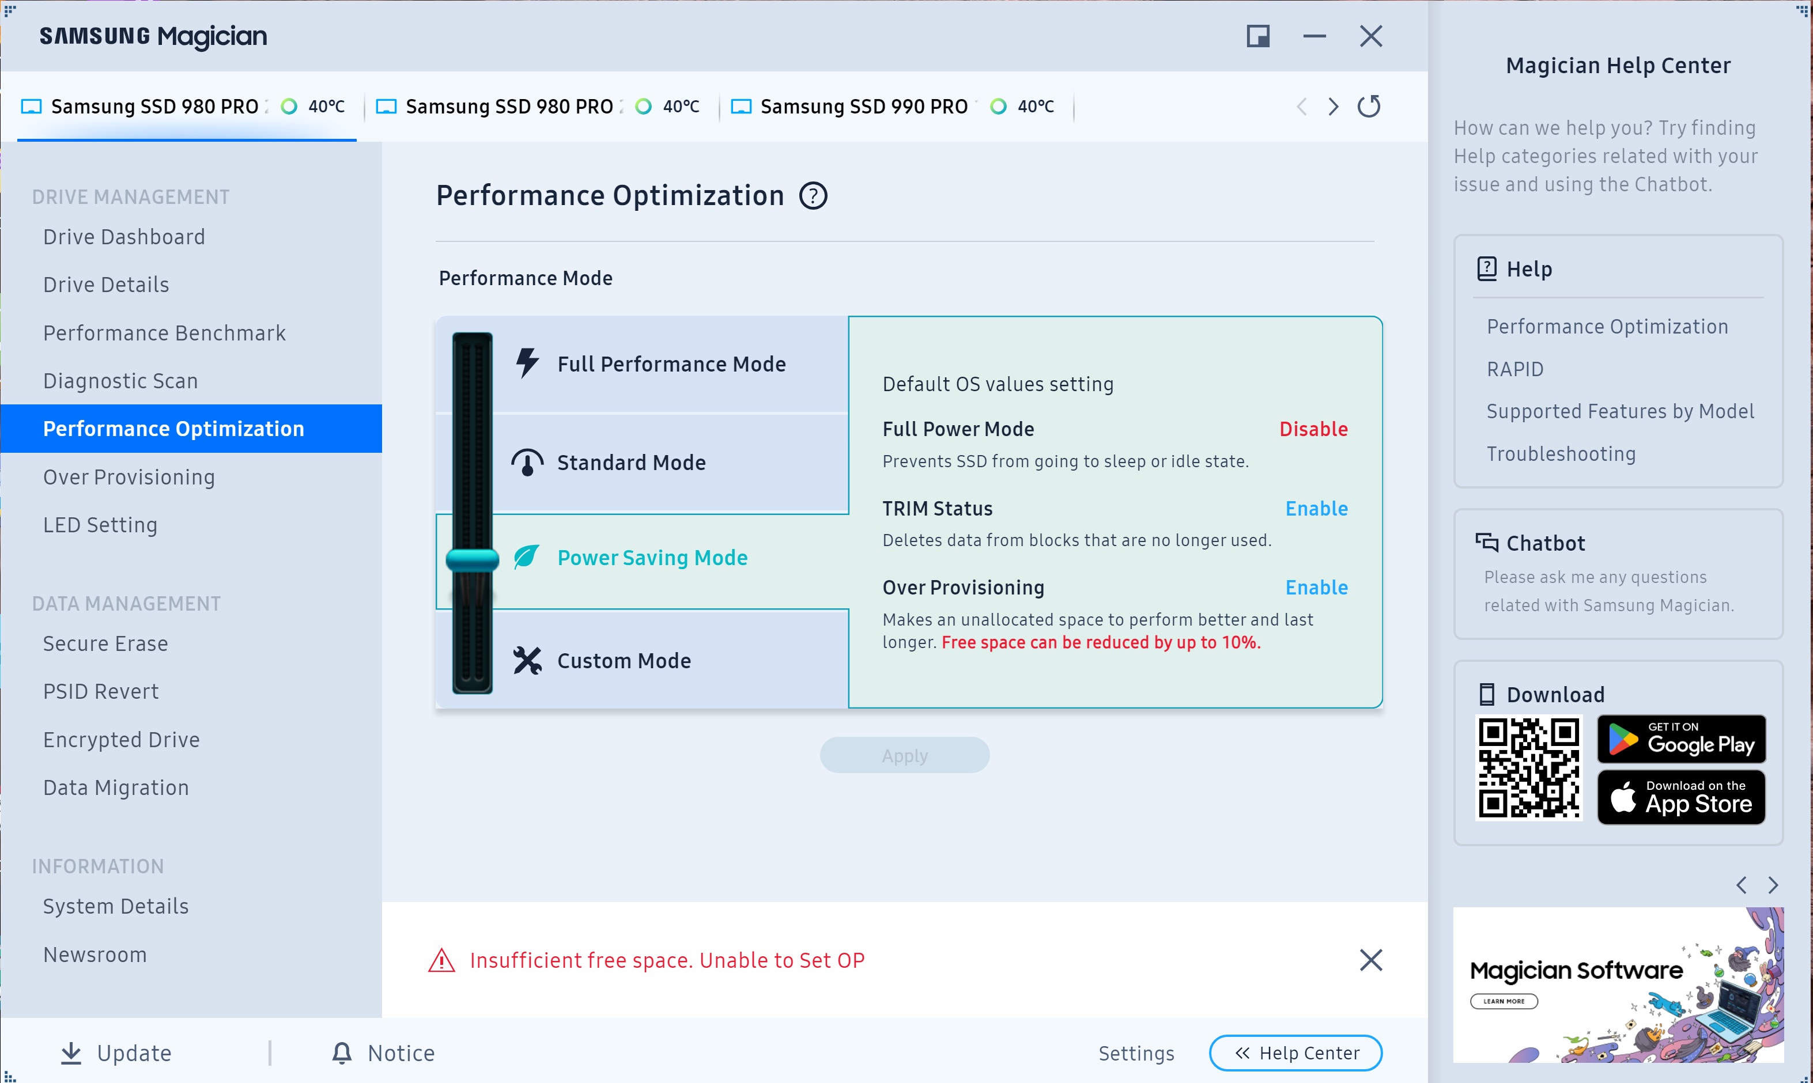The height and width of the screenshot is (1083, 1813).
Task: Click the Custom Mode tools icon
Action: tap(527, 660)
